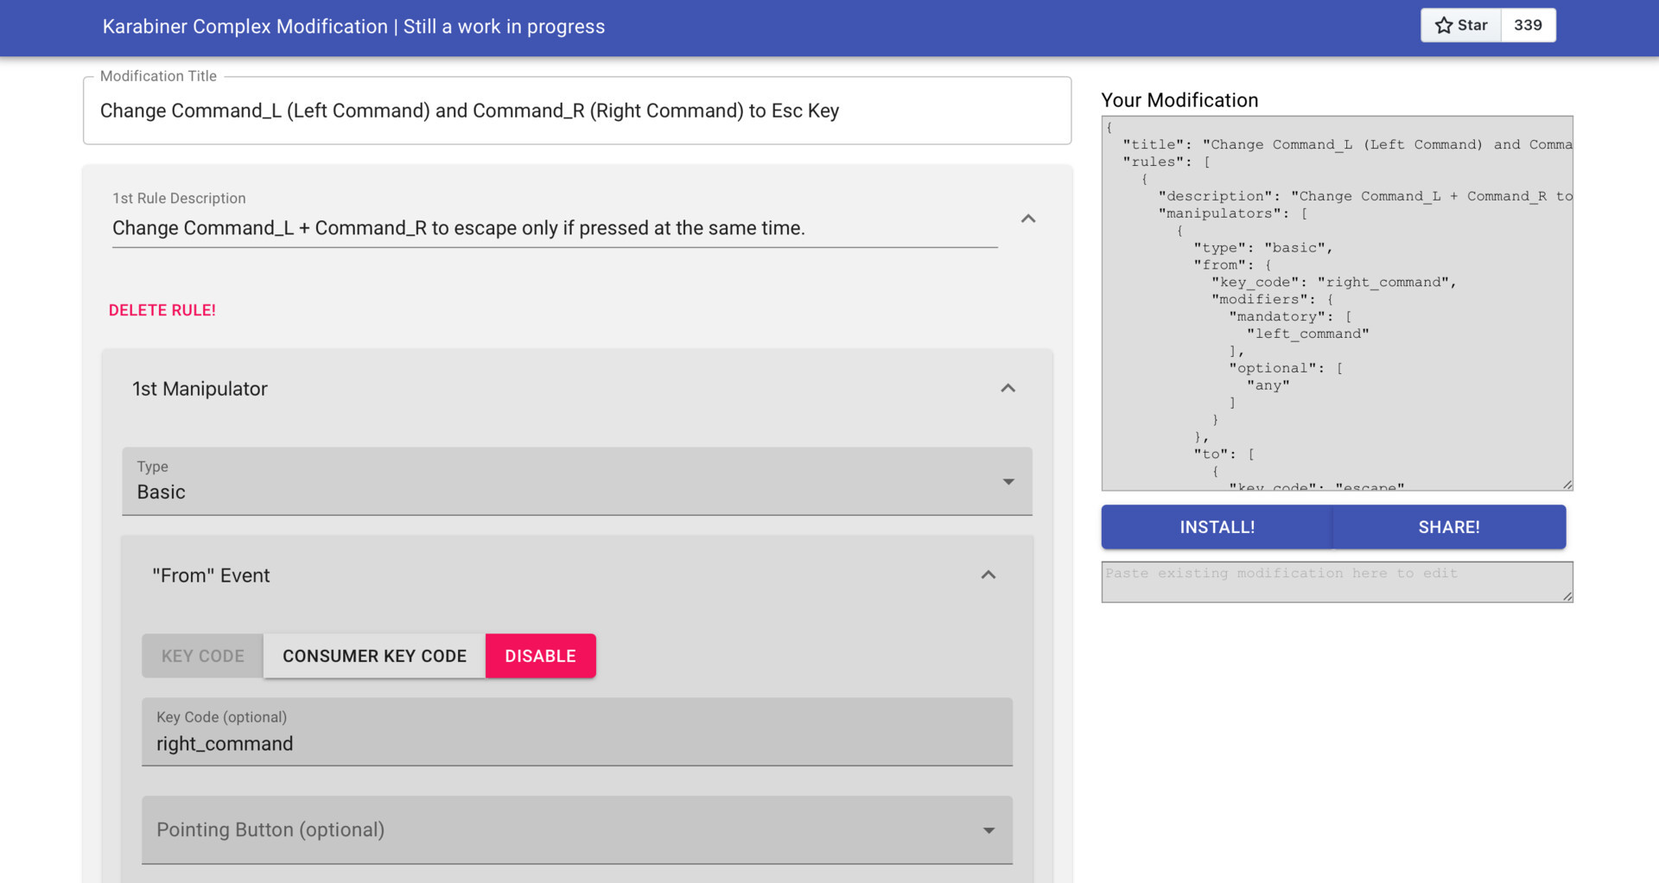The image size is (1659, 883).
Task: Select the CONSUMER KEY CODE tab
Action: pyautogui.click(x=374, y=656)
